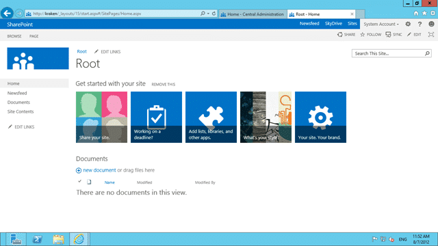The image size is (438, 246).
Task: Click the search magnifier in address bar
Action: tap(203, 14)
